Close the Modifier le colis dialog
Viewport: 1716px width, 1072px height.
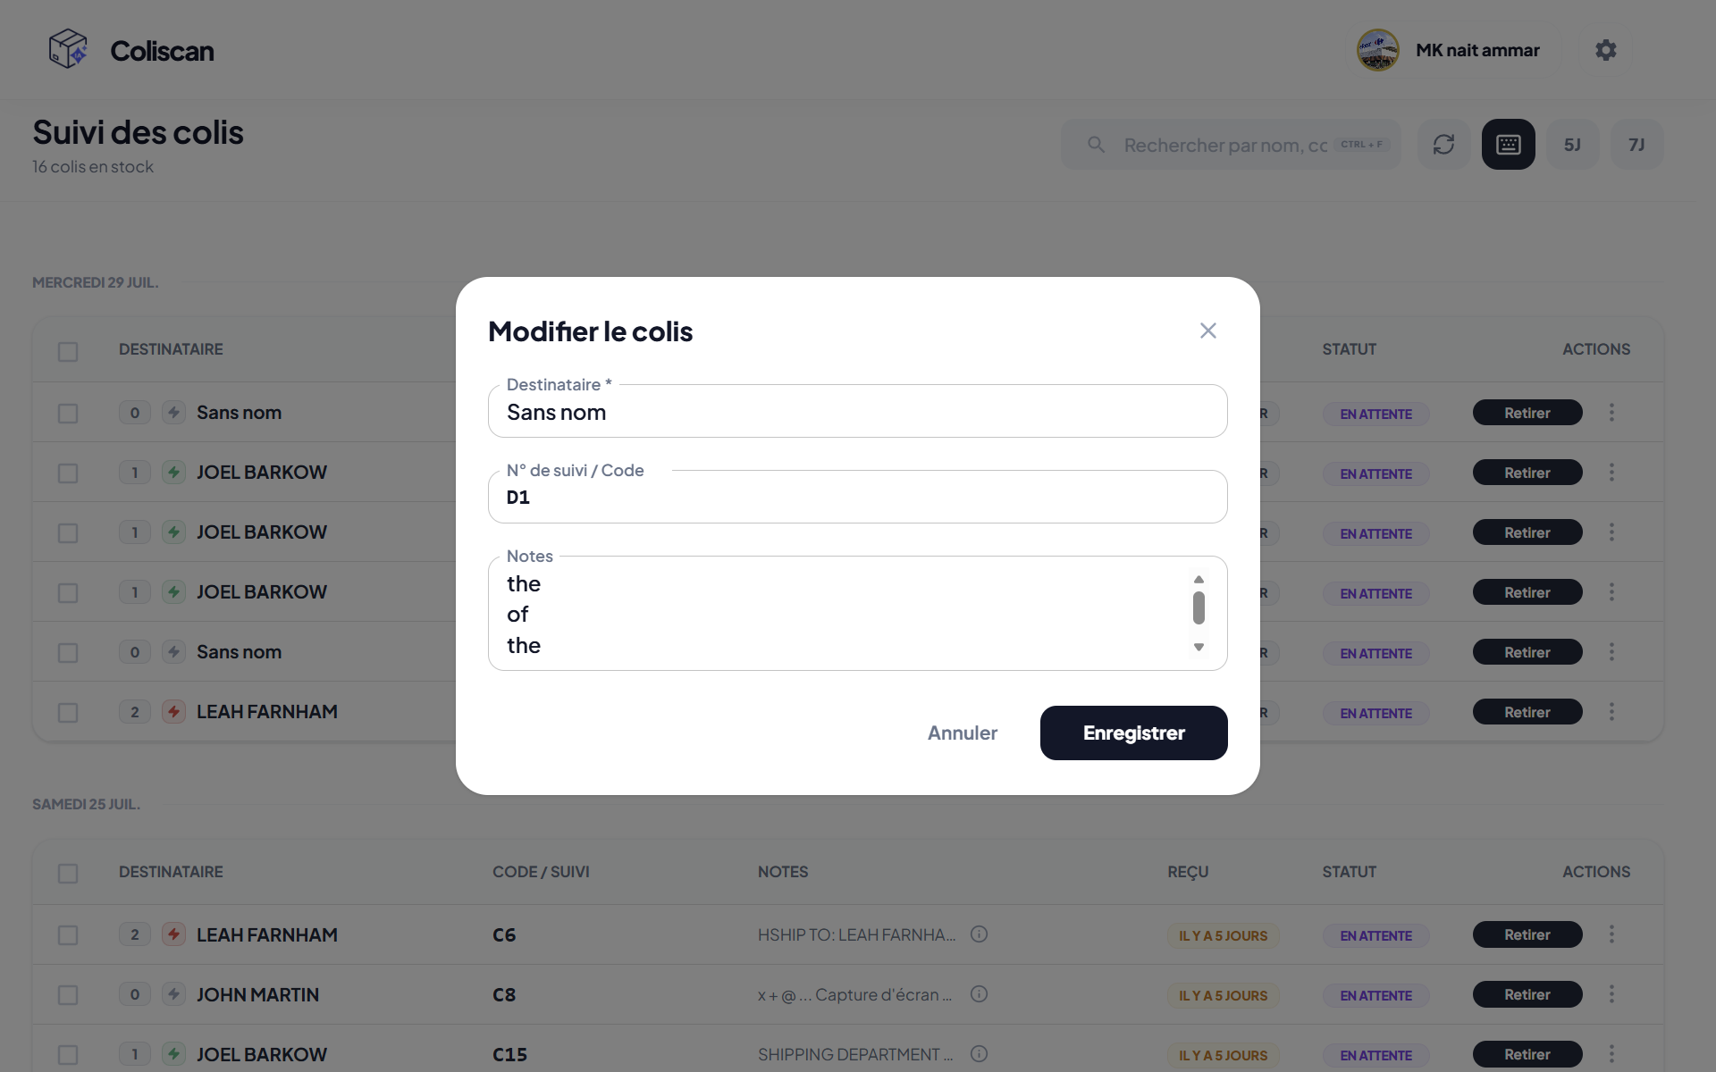click(x=1208, y=331)
